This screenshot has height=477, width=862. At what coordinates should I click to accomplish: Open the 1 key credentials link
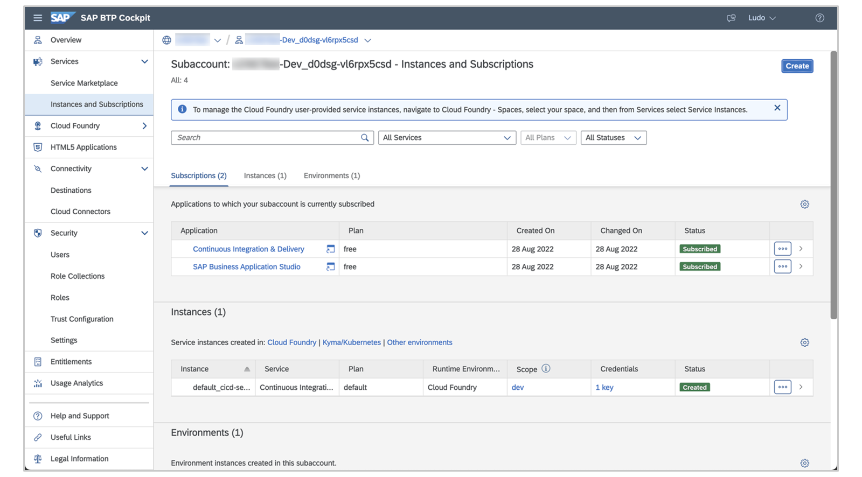(x=604, y=387)
